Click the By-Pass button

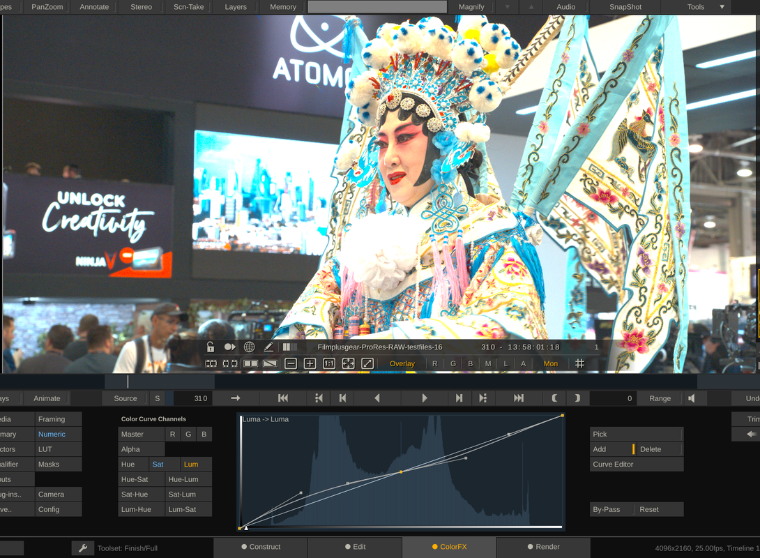point(611,509)
